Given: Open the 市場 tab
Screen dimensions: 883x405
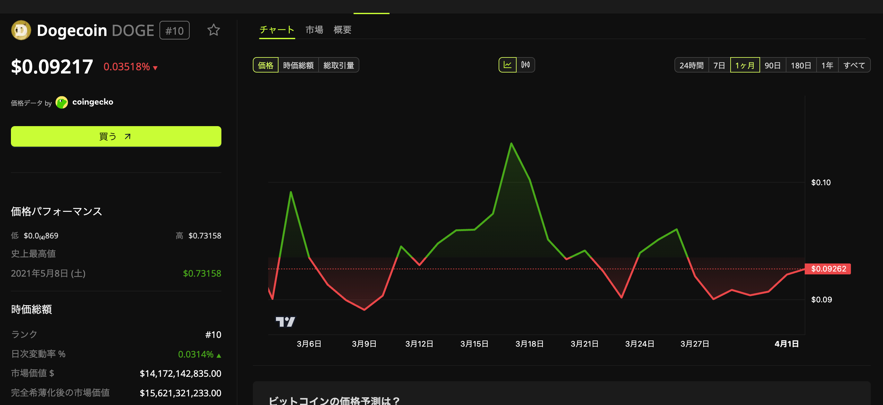Looking at the screenshot, I should [314, 30].
